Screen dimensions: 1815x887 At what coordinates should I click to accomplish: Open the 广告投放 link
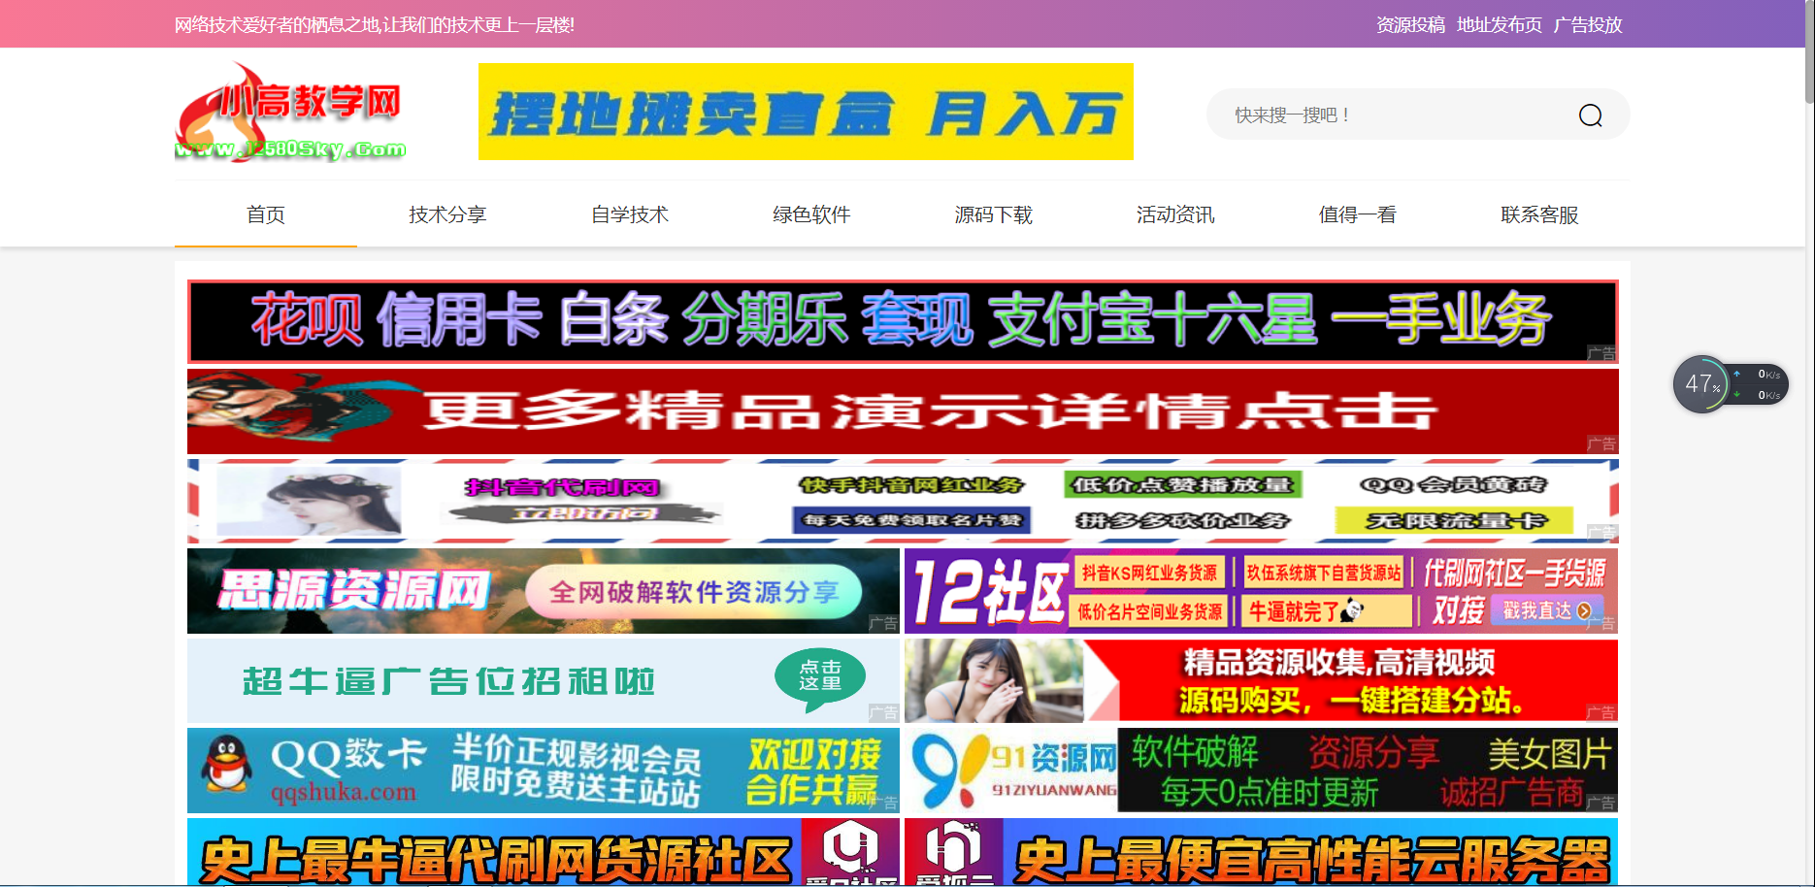click(1589, 25)
